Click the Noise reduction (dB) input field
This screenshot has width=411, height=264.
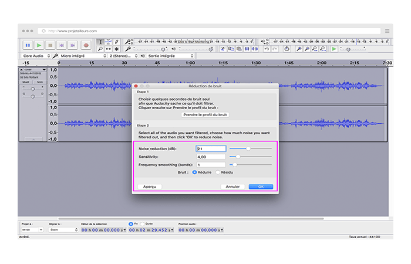[x=211, y=148]
